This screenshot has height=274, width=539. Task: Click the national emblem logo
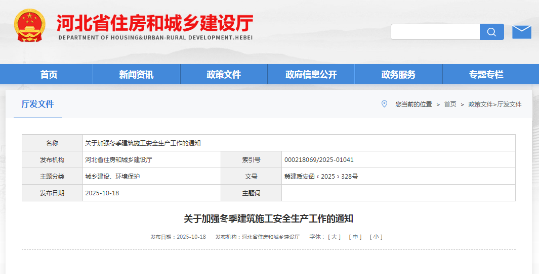pyautogui.click(x=29, y=25)
